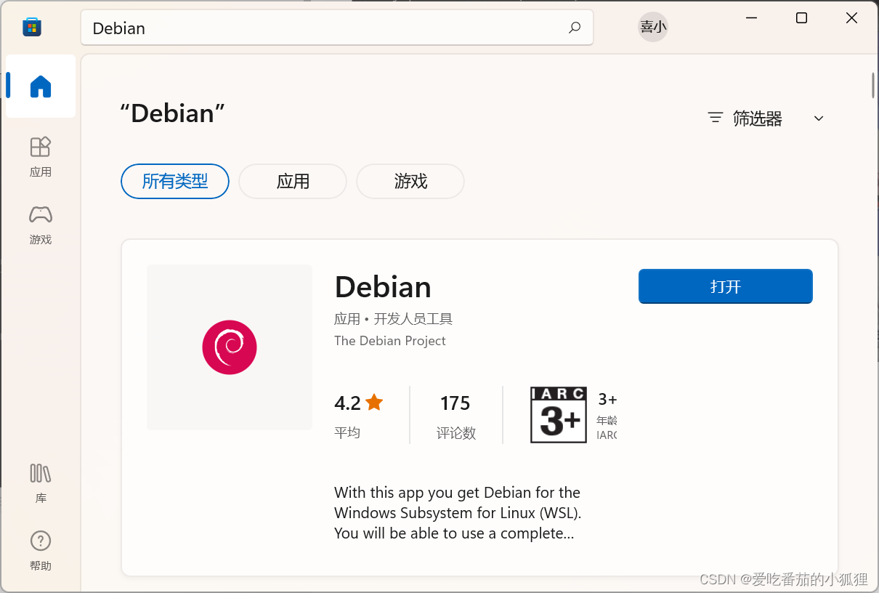Click the 应用 • 开发人员工具 category text

pos(393,318)
